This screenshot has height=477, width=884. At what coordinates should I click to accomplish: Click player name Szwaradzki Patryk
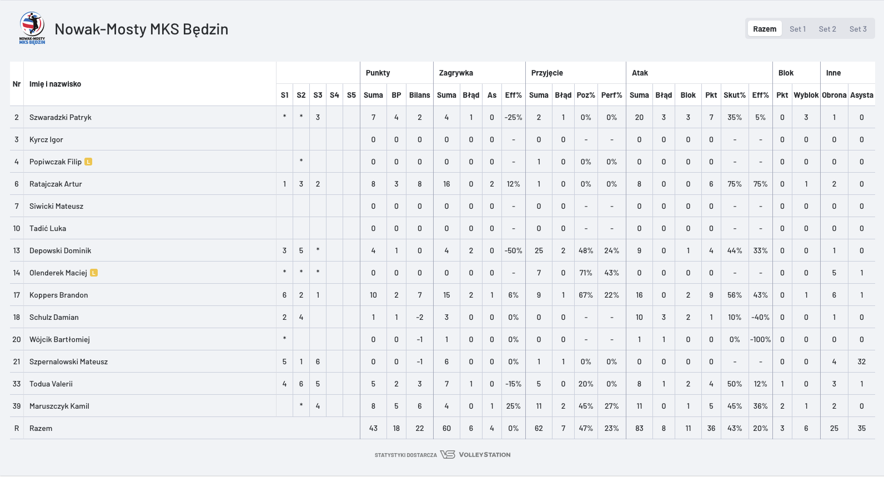(61, 117)
